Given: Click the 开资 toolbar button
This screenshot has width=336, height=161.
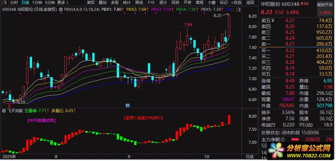Looking at the screenshot, I should [x=187, y=3].
